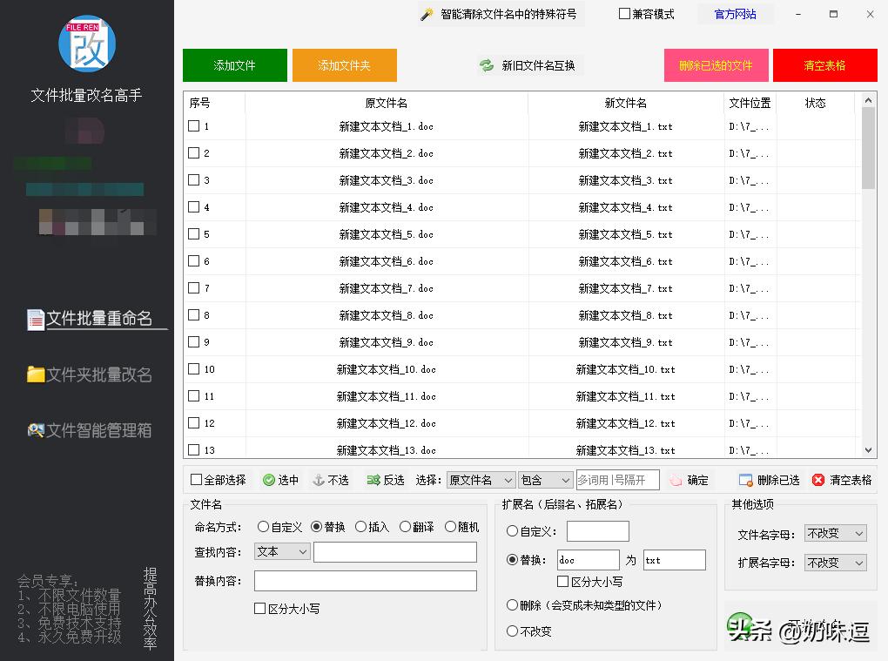Click the 查找内容 text input field
The height and width of the screenshot is (661, 888).
point(395,552)
